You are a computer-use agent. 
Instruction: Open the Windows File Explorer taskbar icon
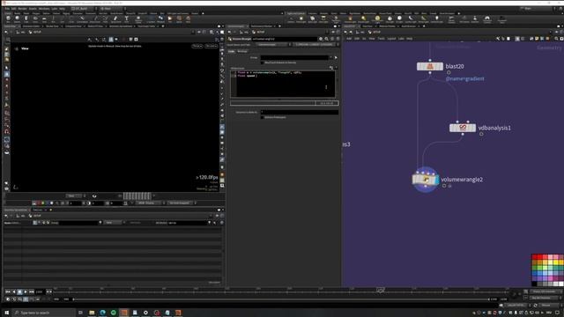pos(92,313)
